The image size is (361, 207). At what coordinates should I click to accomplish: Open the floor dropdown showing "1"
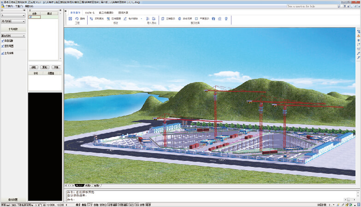coord(13,15)
